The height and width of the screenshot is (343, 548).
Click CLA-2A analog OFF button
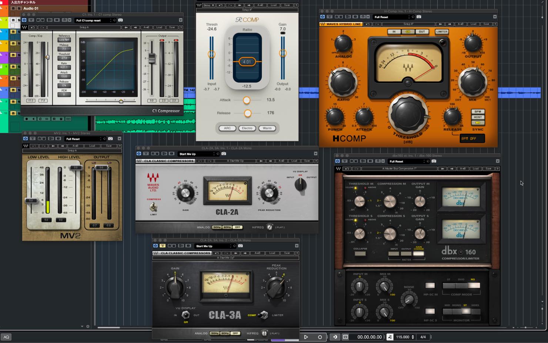[238, 227]
